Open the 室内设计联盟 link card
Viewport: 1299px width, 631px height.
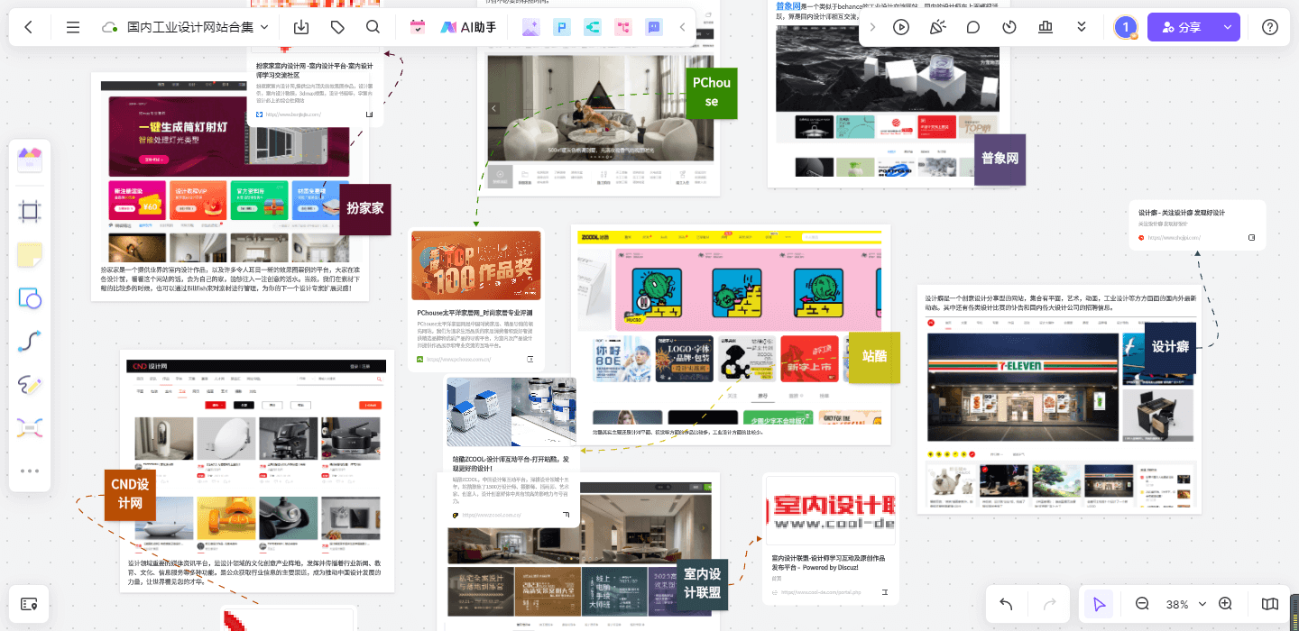click(x=830, y=538)
